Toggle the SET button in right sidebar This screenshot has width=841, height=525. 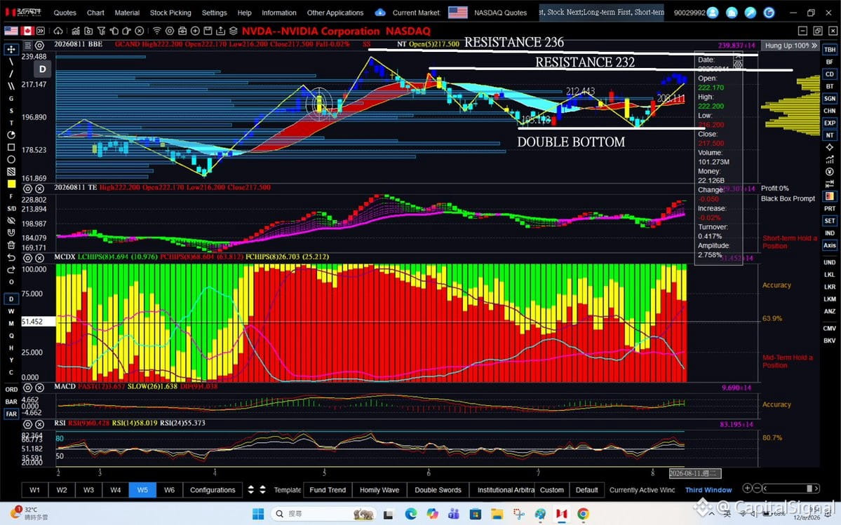[x=830, y=221]
